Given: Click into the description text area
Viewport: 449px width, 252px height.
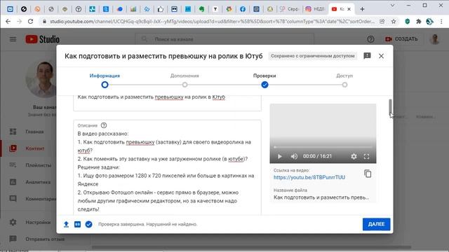Looking at the screenshot, I should click(x=167, y=171).
